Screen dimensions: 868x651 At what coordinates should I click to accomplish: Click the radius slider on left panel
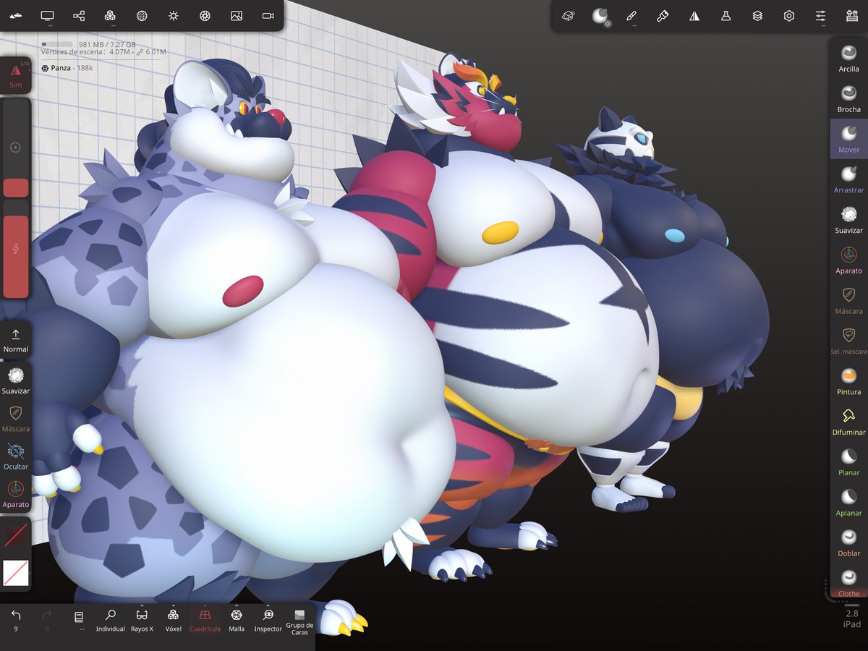tap(16, 148)
